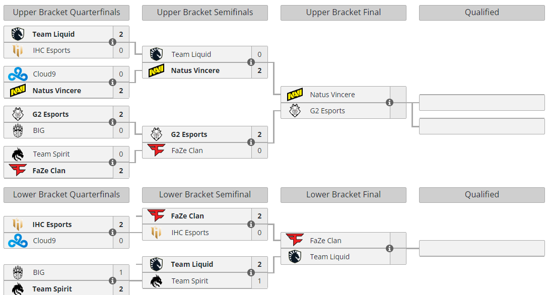Open match info for Upper Bracket Final
This screenshot has width=548, height=295.
tap(389, 103)
